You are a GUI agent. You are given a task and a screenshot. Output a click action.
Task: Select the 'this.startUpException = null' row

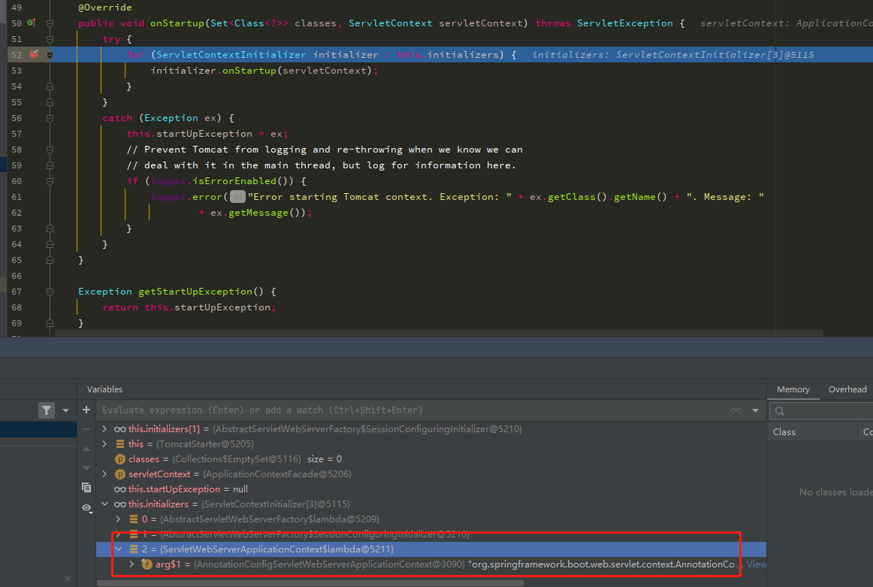[431, 489]
